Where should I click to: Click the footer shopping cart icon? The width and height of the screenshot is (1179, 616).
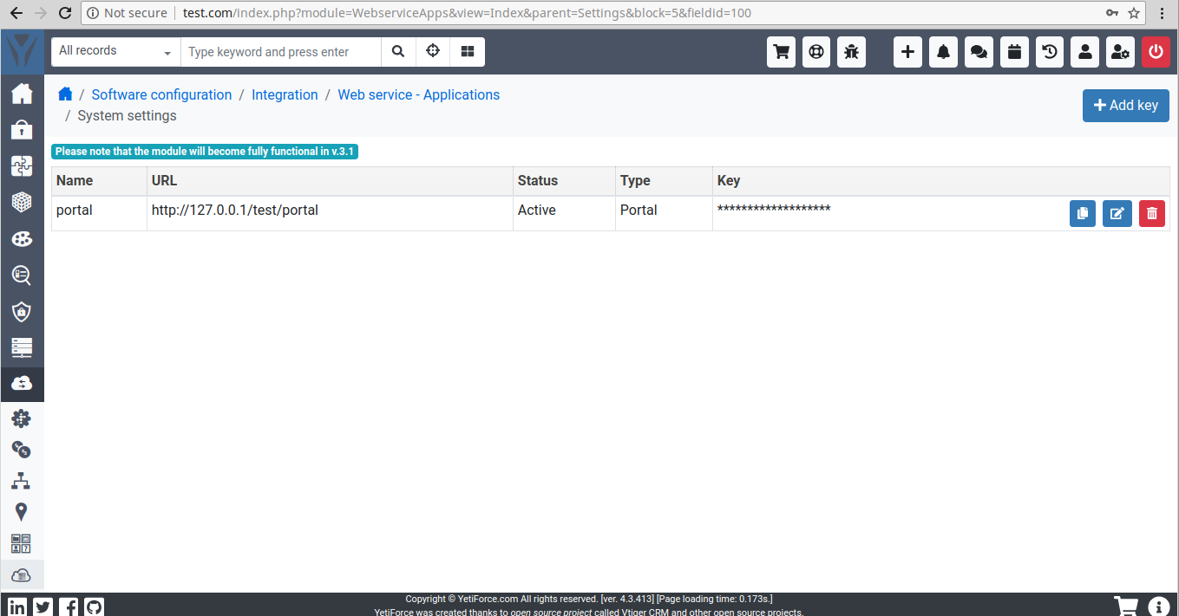point(1125,606)
